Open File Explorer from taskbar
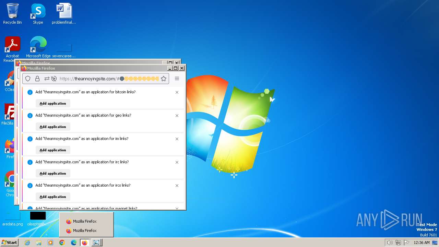Viewport: 439px width, 247px height. point(39,243)
